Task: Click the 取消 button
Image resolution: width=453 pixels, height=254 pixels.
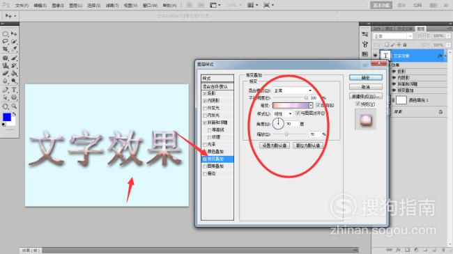Action: click(x=365, y=87)
